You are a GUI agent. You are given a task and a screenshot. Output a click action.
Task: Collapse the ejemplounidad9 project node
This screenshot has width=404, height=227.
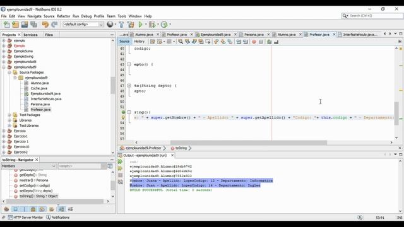click(x=4, y=67)
